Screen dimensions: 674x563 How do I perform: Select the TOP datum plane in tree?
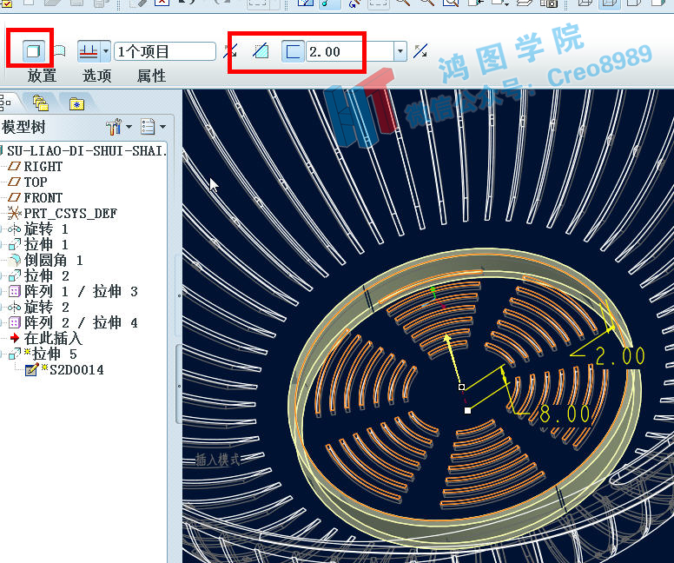(36, 182)
